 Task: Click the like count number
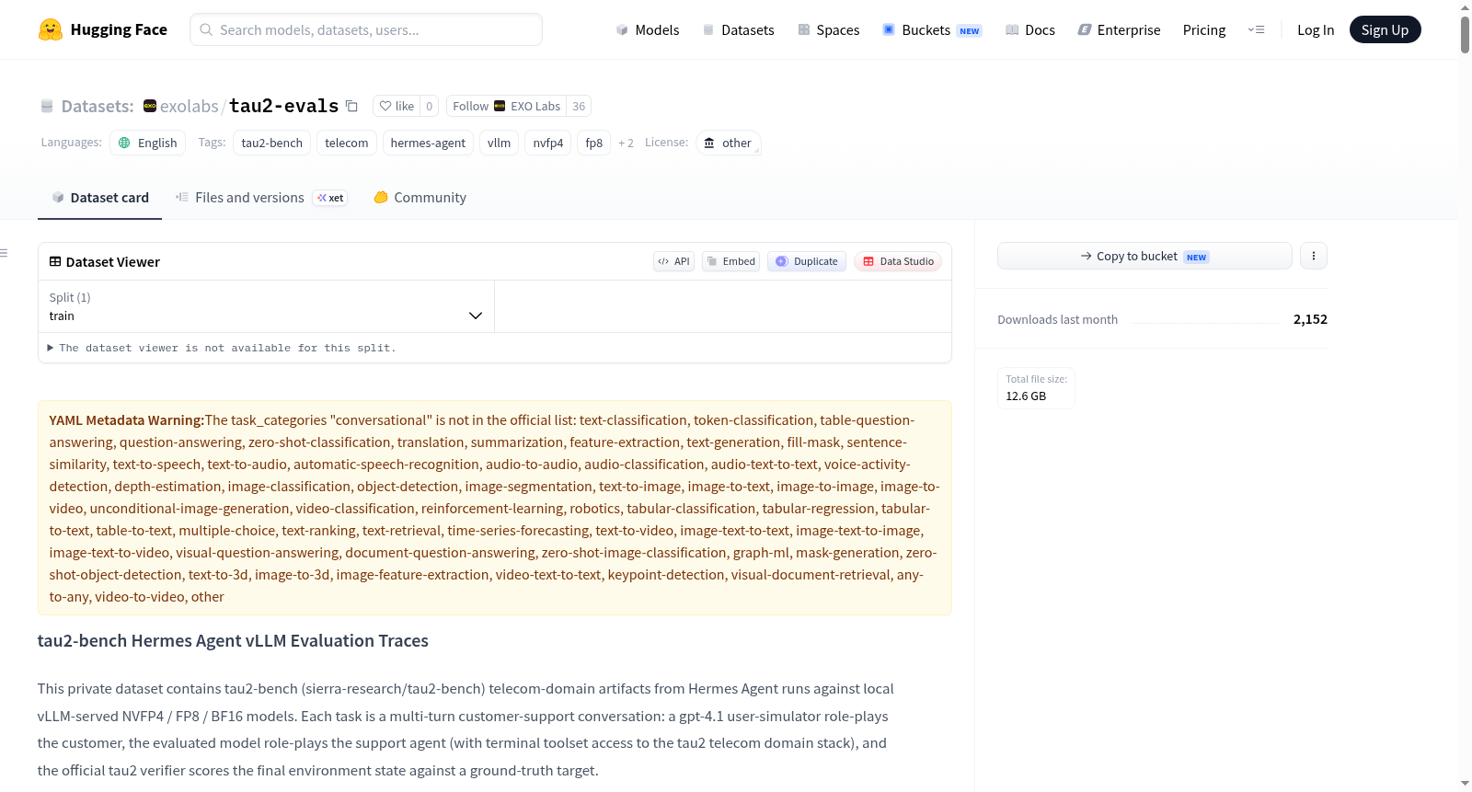(x=430, y=106)
